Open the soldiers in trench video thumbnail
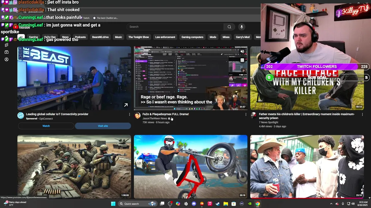 74,167
